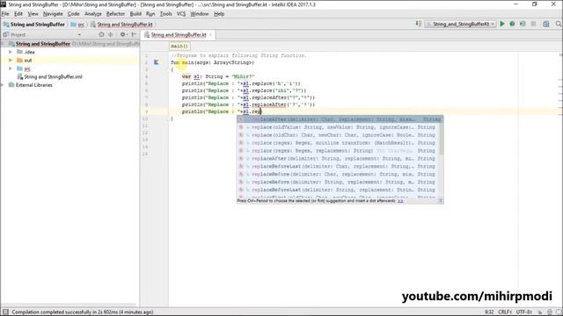This screenshot has height=316, width=563.
Task: Open the Help menu
Action: click(x=219, y=14)
